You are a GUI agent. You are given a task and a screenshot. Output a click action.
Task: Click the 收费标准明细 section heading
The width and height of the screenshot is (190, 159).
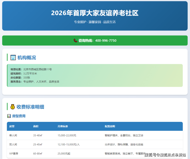(x=30, y=107)
